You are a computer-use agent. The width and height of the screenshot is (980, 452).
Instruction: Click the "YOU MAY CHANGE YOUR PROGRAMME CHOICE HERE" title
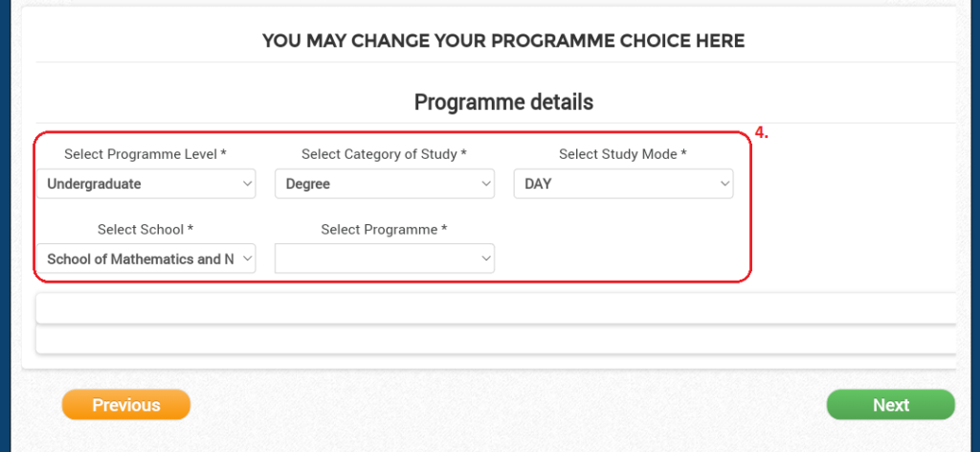click(x=503, y=41)
